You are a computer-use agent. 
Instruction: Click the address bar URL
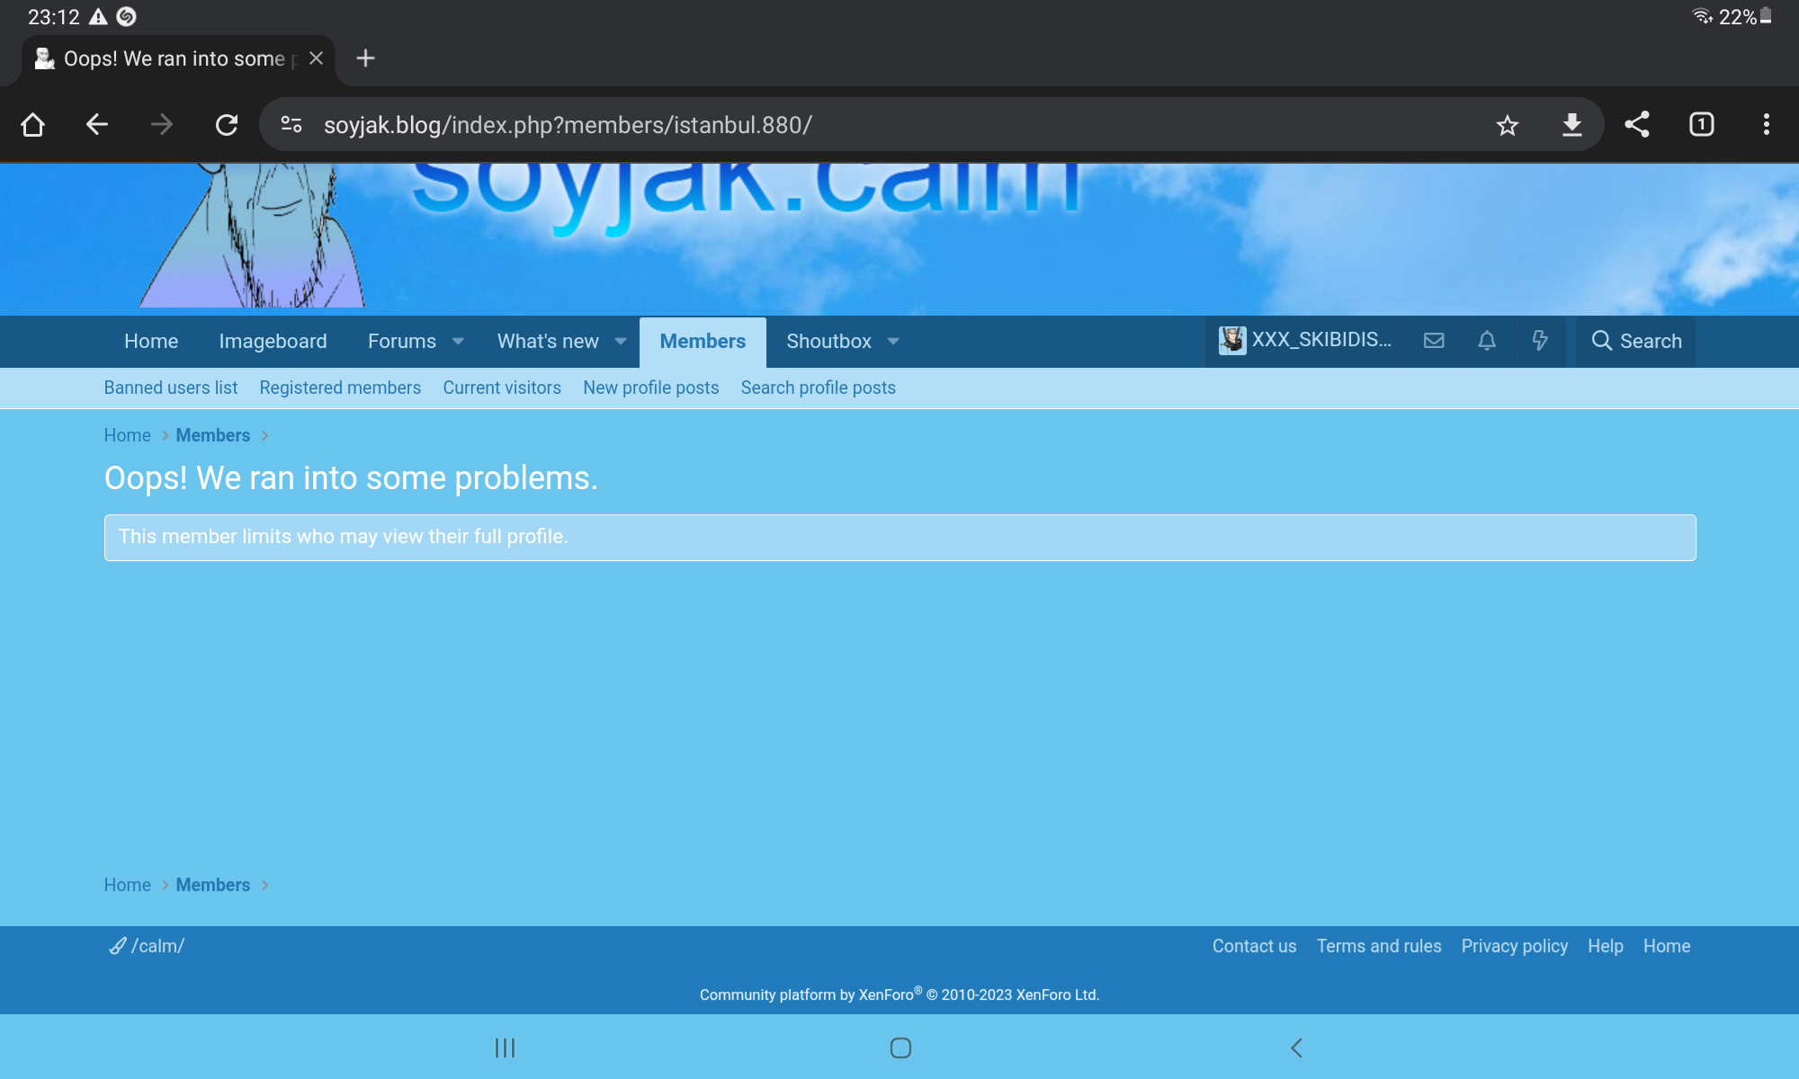568,125
